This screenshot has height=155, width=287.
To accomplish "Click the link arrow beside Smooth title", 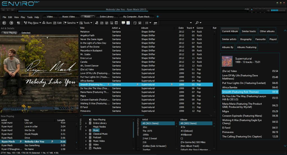I will (108, 84).
